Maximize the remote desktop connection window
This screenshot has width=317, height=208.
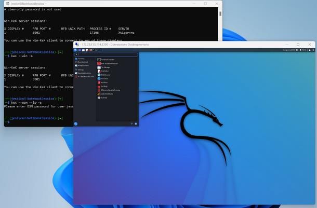pos(298,45)
